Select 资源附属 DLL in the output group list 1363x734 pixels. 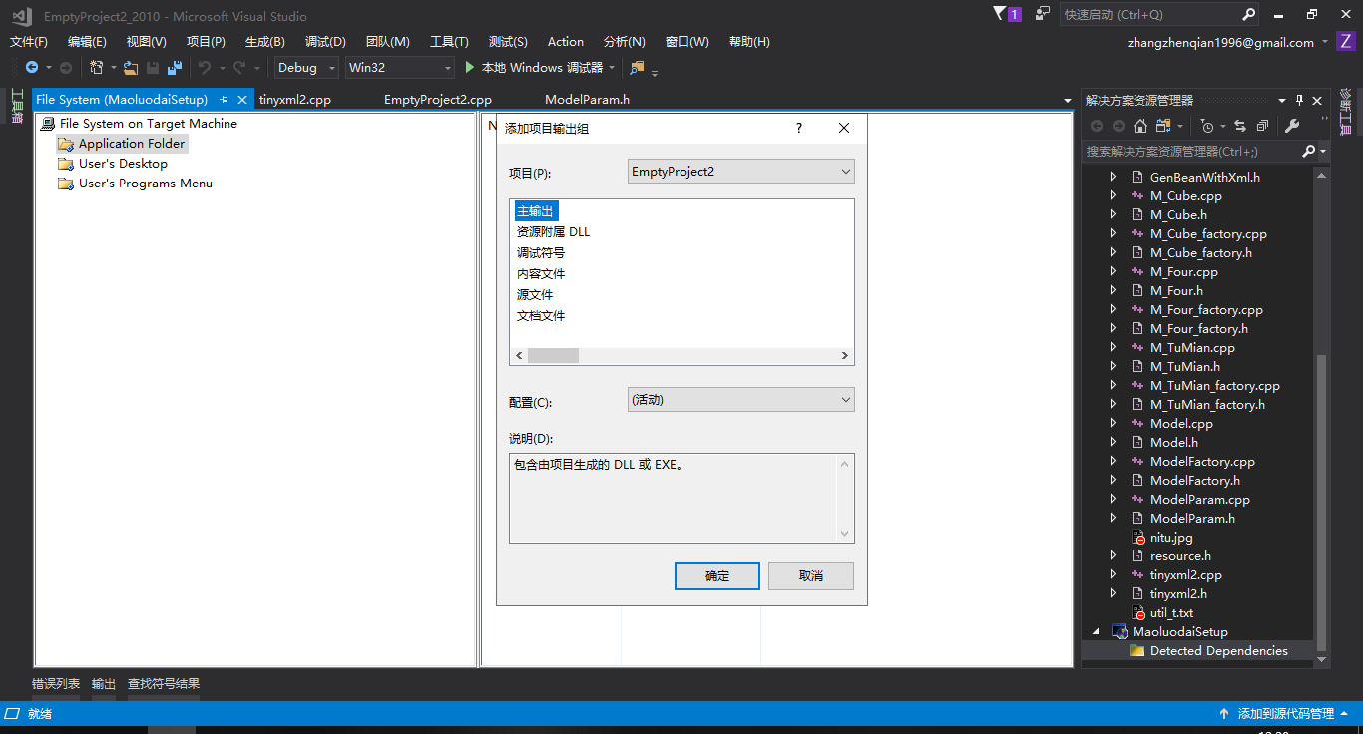pyautogui.click(x=552, y=231)
